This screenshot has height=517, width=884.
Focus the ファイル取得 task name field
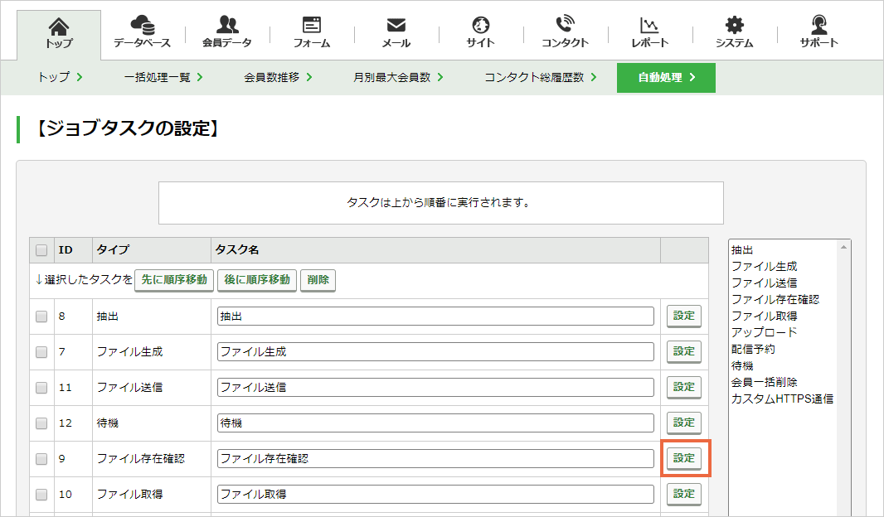point(435,495)
